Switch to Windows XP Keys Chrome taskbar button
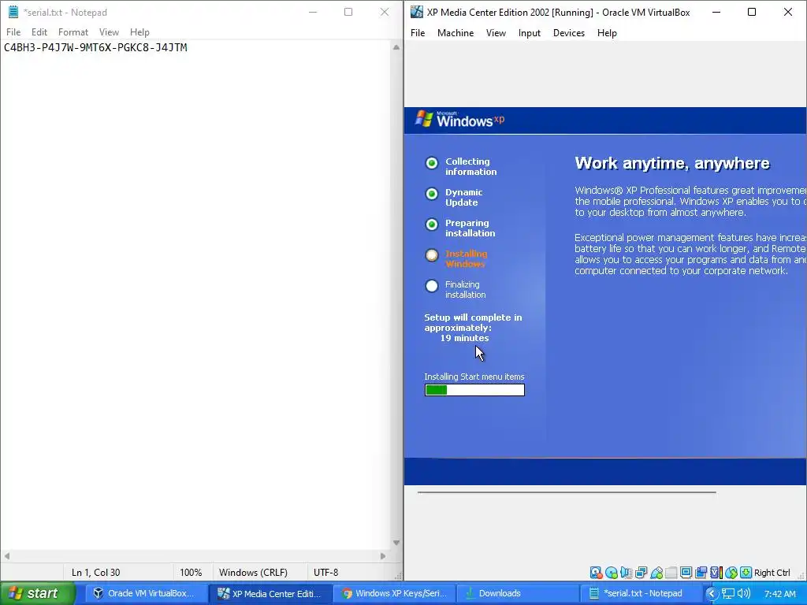The image size is (807, 605). [394, 594]
